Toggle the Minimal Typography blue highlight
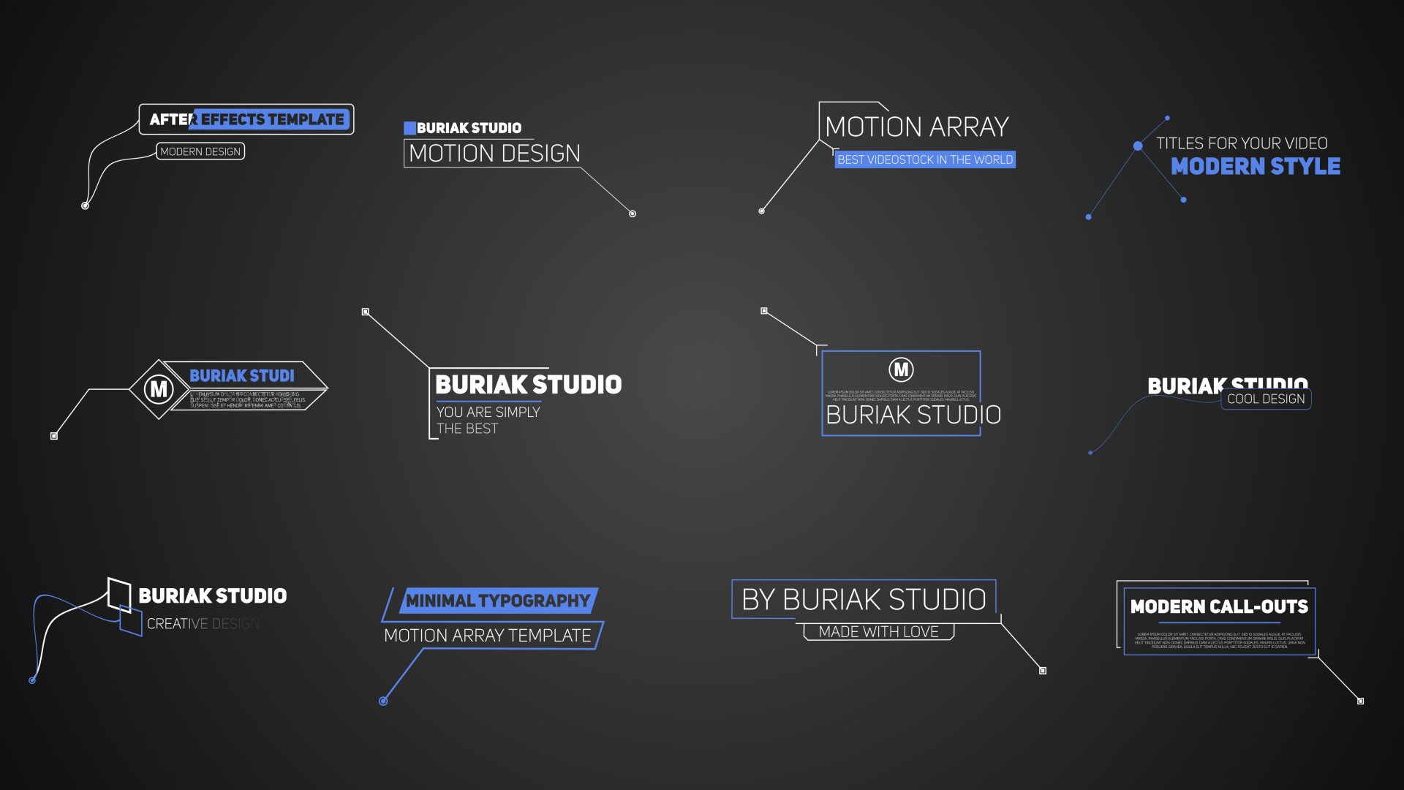This screenshot has width=1404, height=790. 486,606
